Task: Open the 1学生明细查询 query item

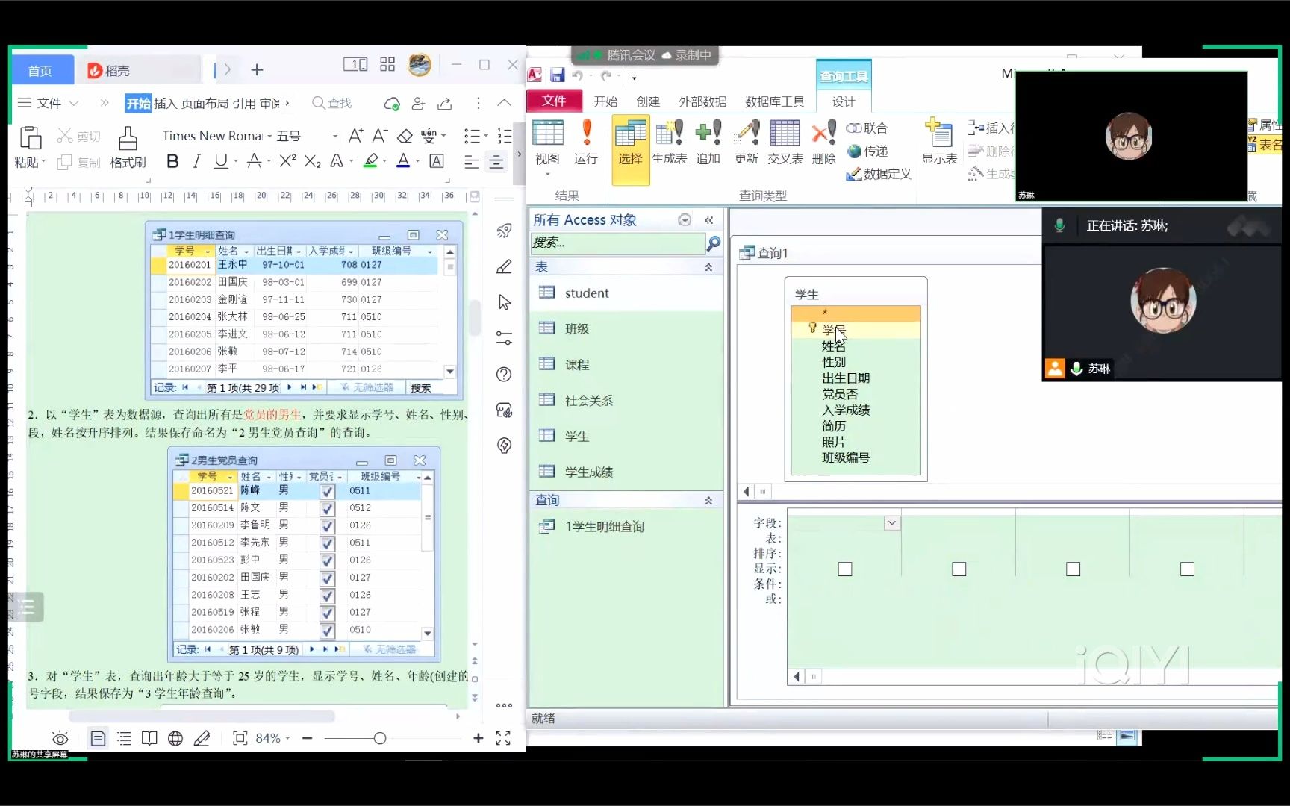Action: coord(626,527)
